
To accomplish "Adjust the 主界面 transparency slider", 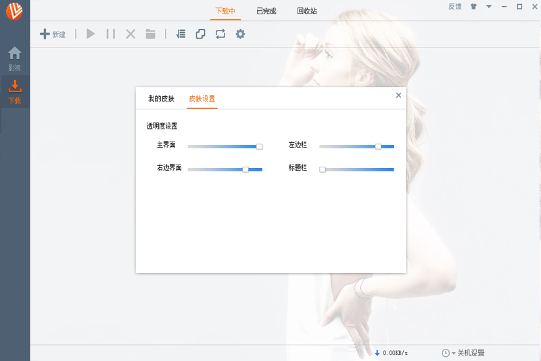I will (x=225, y=146).
